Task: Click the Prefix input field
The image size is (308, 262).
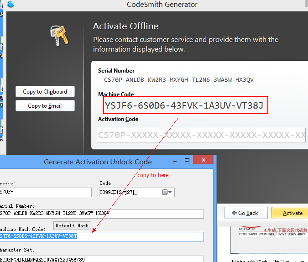Action: pyautogui.click(x=46, y=192)
